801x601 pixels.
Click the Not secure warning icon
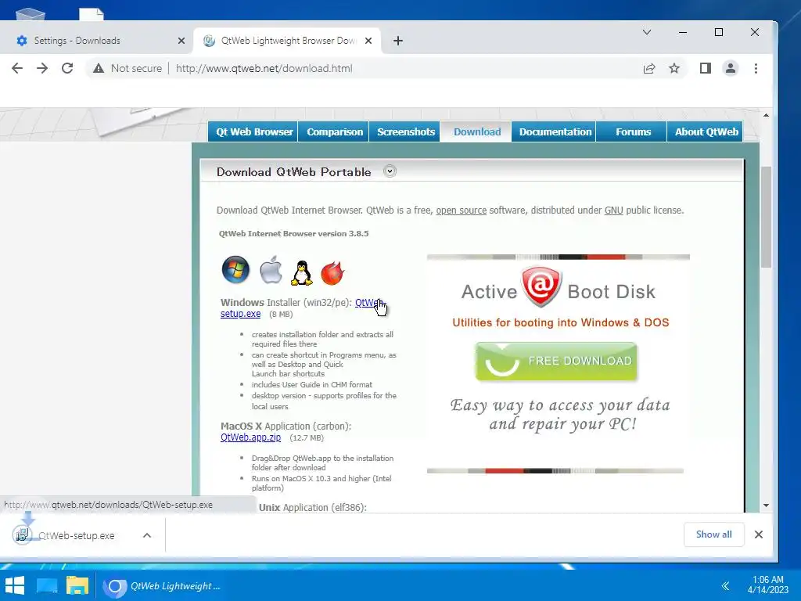pos(98,69)
